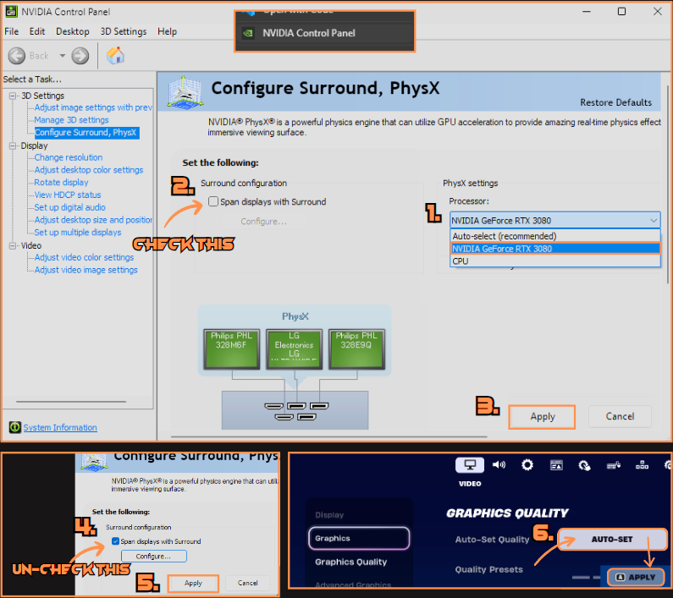Open Set up digital audio

[69, 207]
